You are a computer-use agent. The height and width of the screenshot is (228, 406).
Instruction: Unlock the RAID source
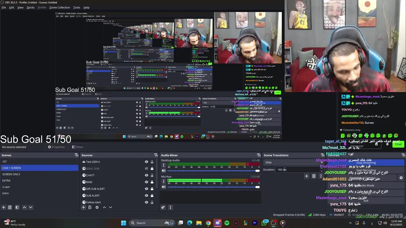pos(152,182)
